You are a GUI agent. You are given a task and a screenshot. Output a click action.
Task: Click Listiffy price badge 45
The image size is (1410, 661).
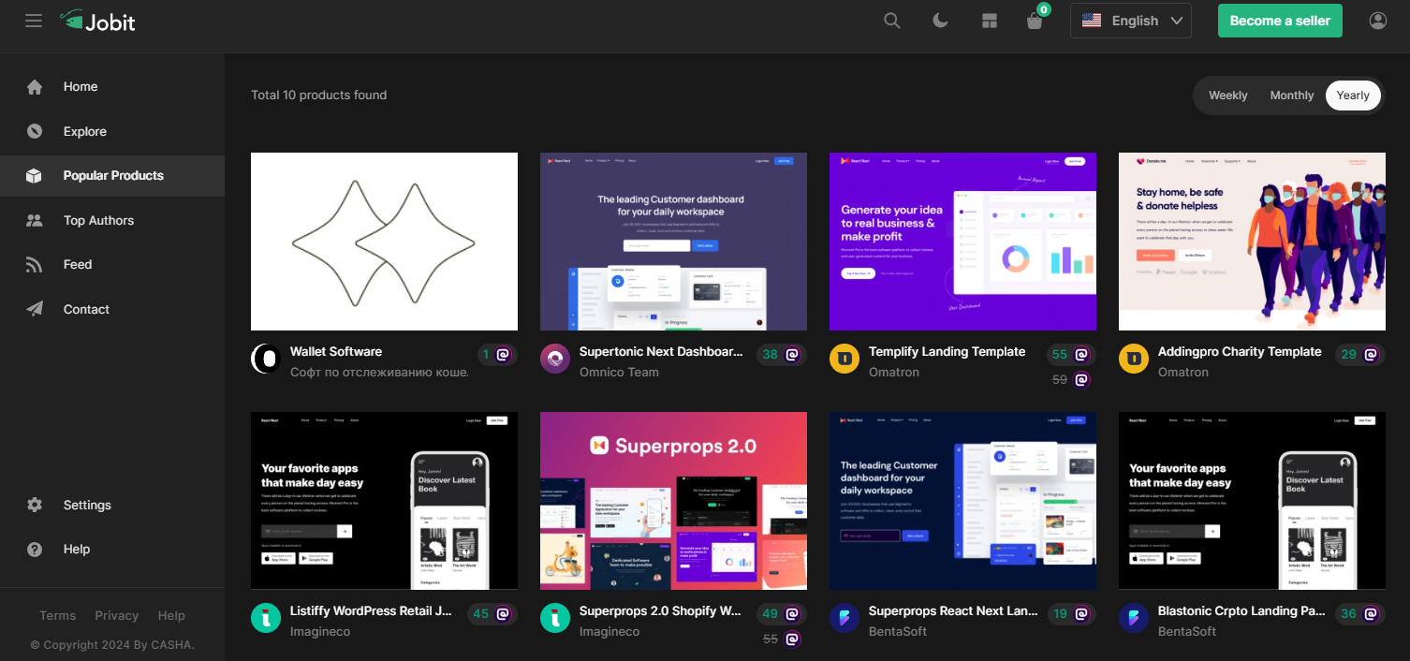tap(492, 614)
